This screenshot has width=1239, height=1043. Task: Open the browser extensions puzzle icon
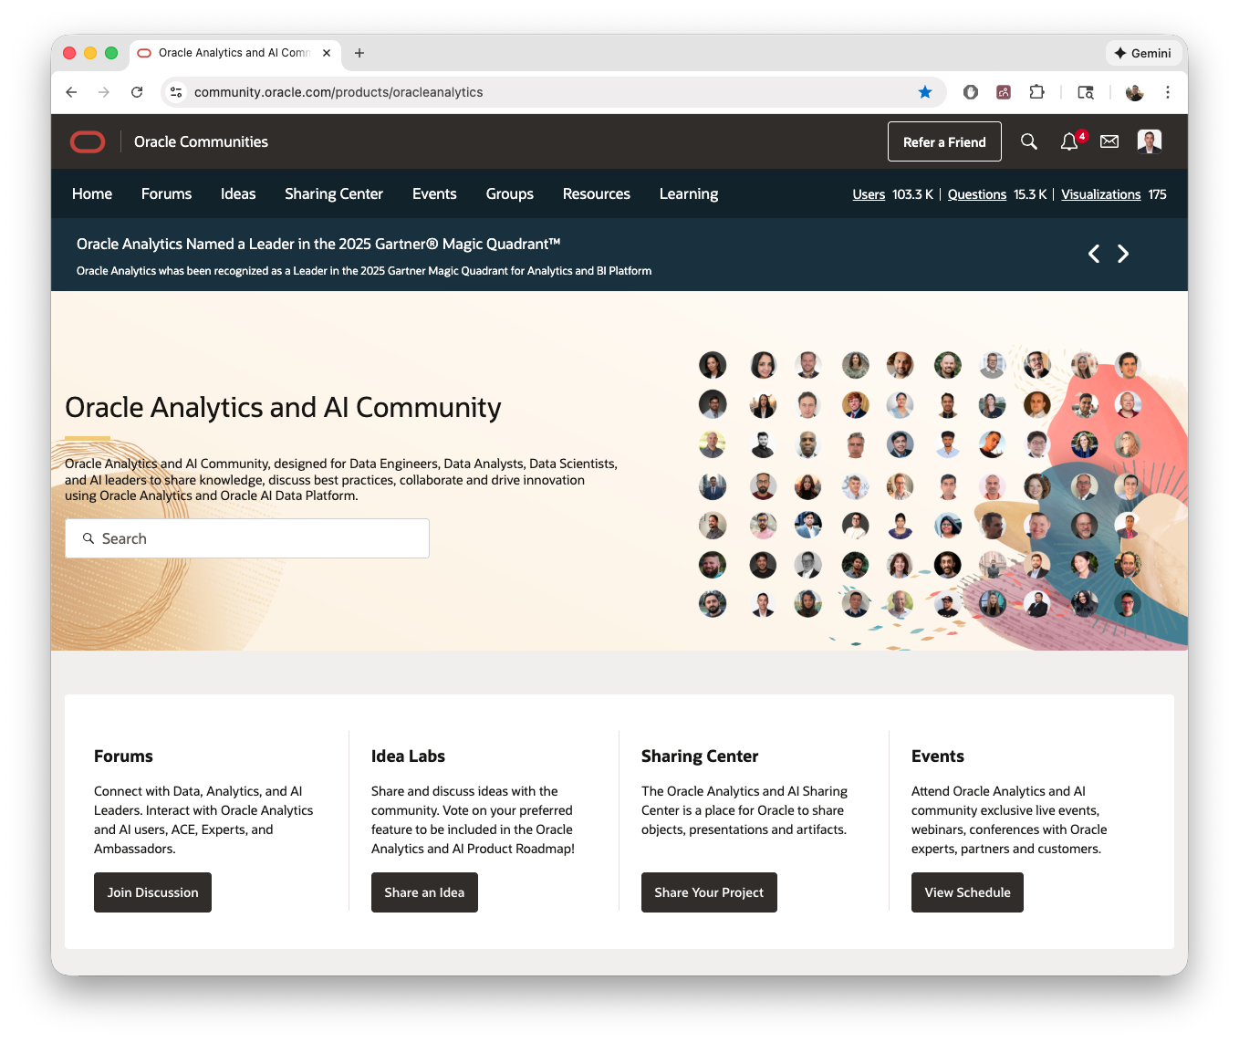tap(1036, 92)
